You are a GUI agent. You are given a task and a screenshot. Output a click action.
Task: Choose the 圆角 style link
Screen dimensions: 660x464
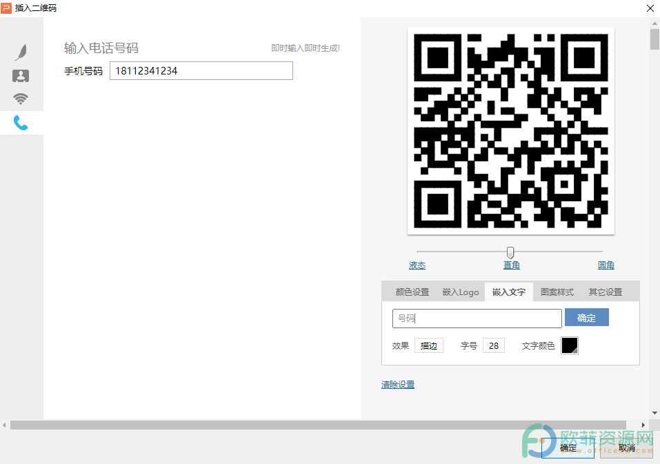point(606,265)
